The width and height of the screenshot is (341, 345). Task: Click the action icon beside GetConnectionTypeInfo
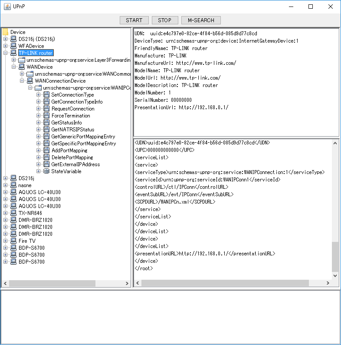point(46,102)
